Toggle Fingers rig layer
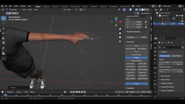 tap(136, 58)
